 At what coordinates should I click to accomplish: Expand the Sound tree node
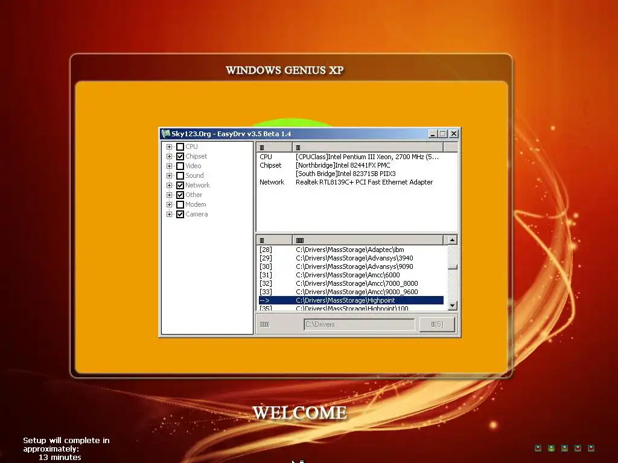click(x=169, y=175)
